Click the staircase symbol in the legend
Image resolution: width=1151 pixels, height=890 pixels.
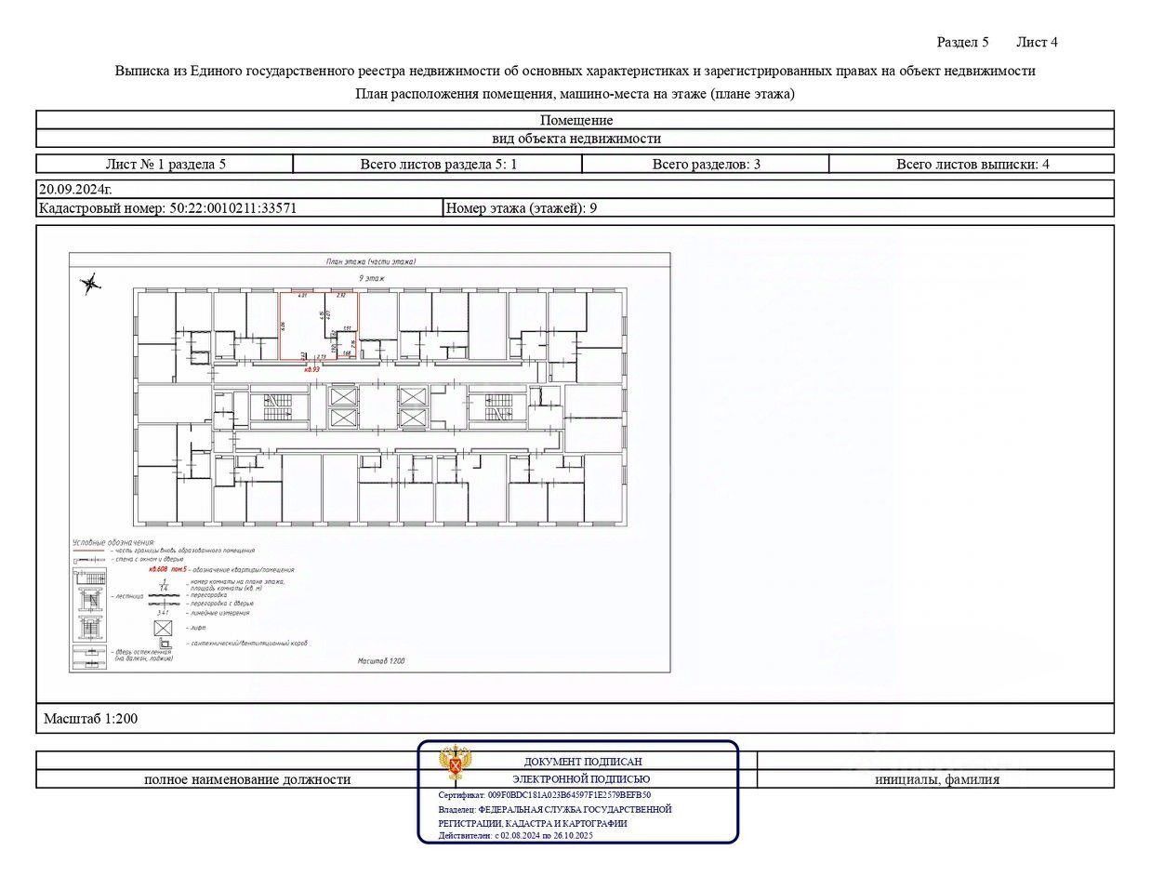coord(89,604)
